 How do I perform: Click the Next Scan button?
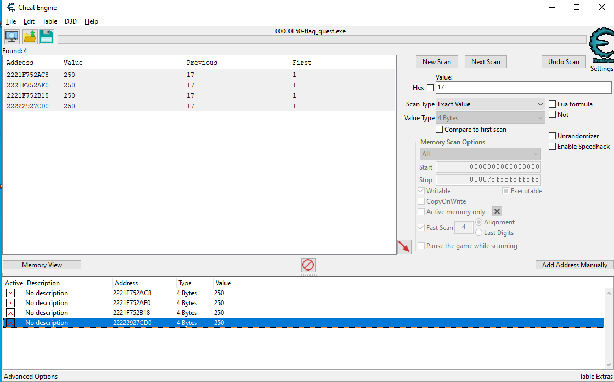tap(486, 62)
